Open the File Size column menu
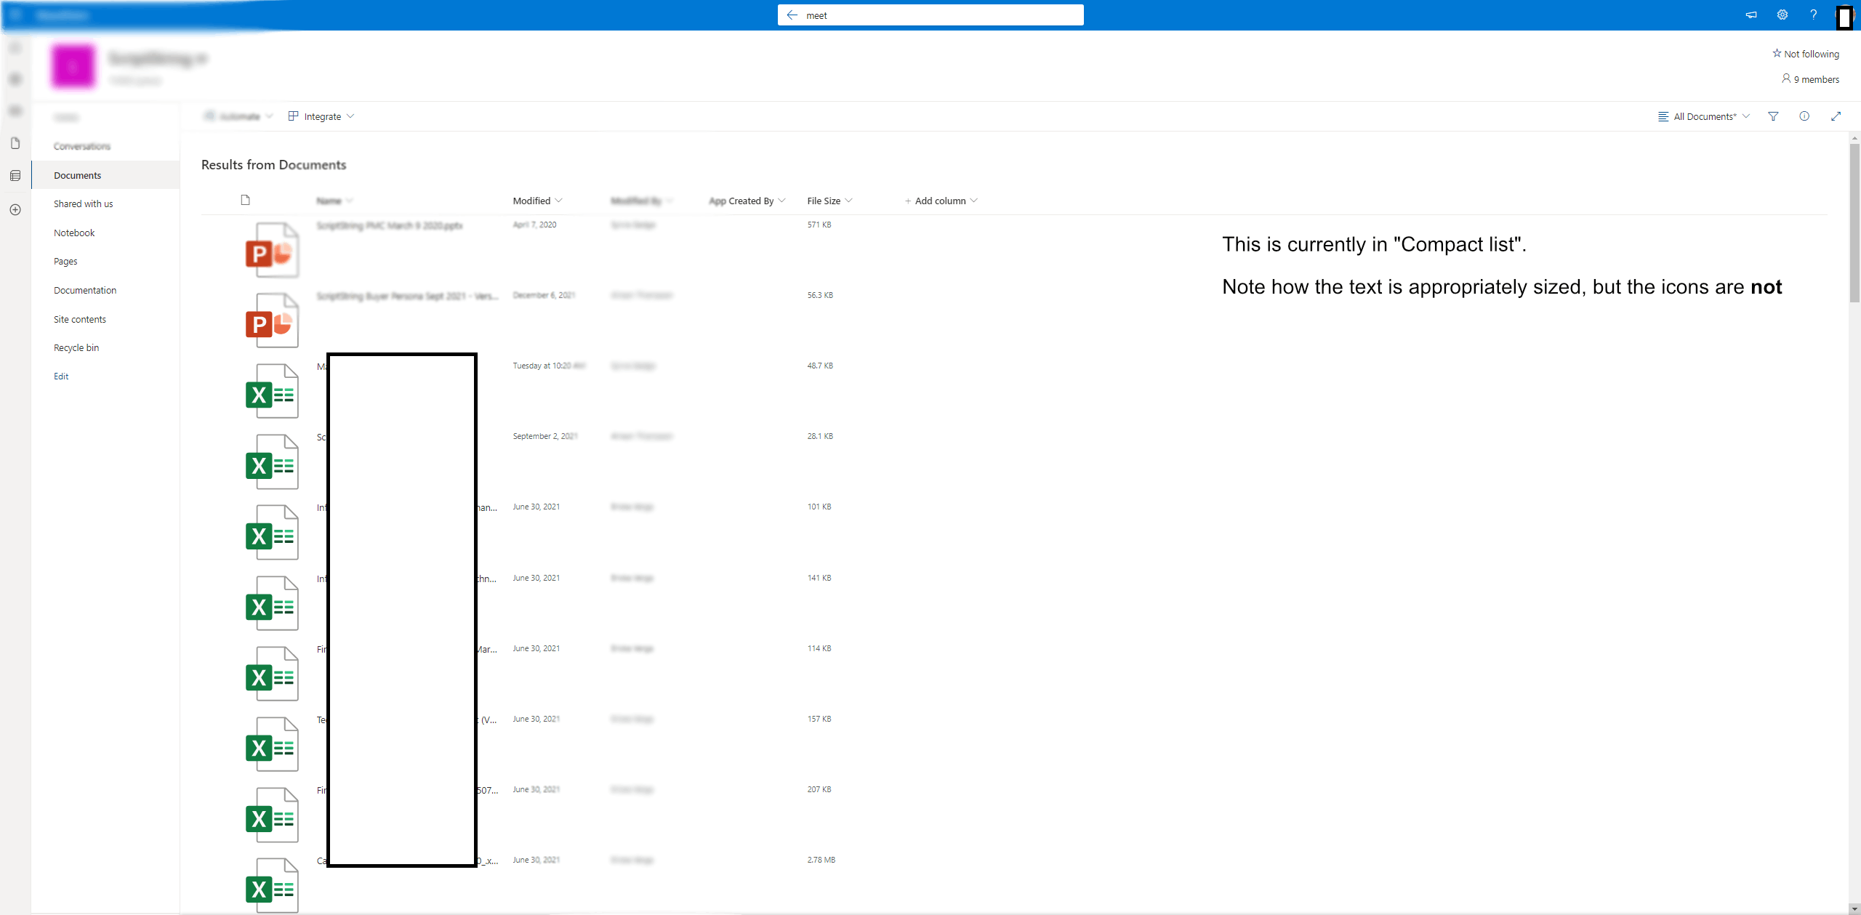Screen dimensions: 1861x915 (x=829, y=201)
